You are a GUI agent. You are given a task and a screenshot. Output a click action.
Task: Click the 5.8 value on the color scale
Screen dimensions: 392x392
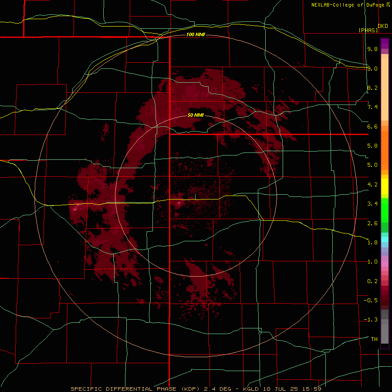tap(372, 146)
